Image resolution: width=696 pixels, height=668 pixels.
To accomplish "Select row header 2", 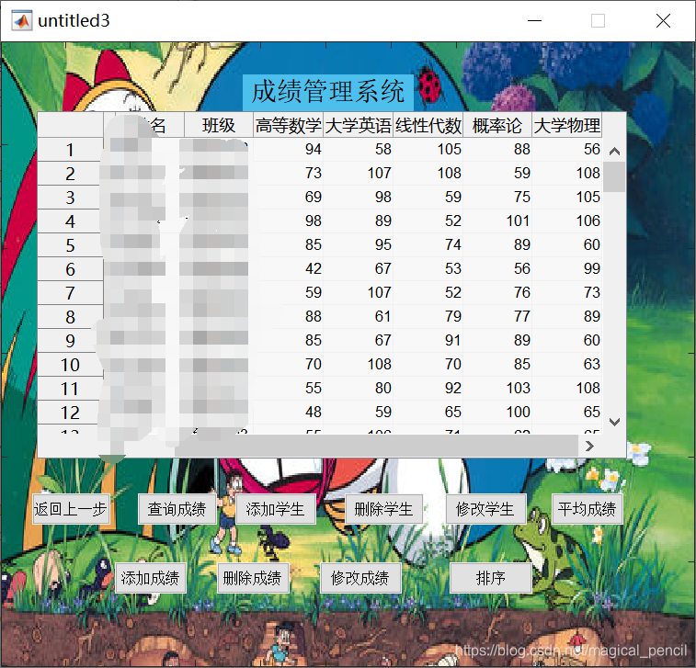I will click(70, 174).
